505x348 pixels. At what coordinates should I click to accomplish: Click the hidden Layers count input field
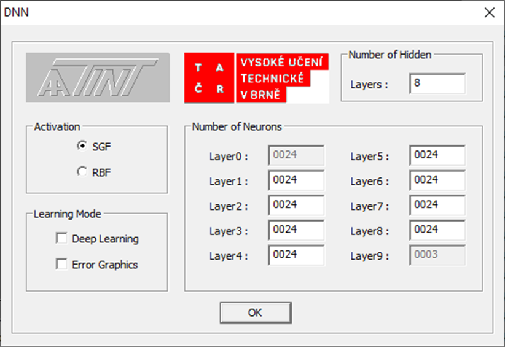[x=437, y=83]
